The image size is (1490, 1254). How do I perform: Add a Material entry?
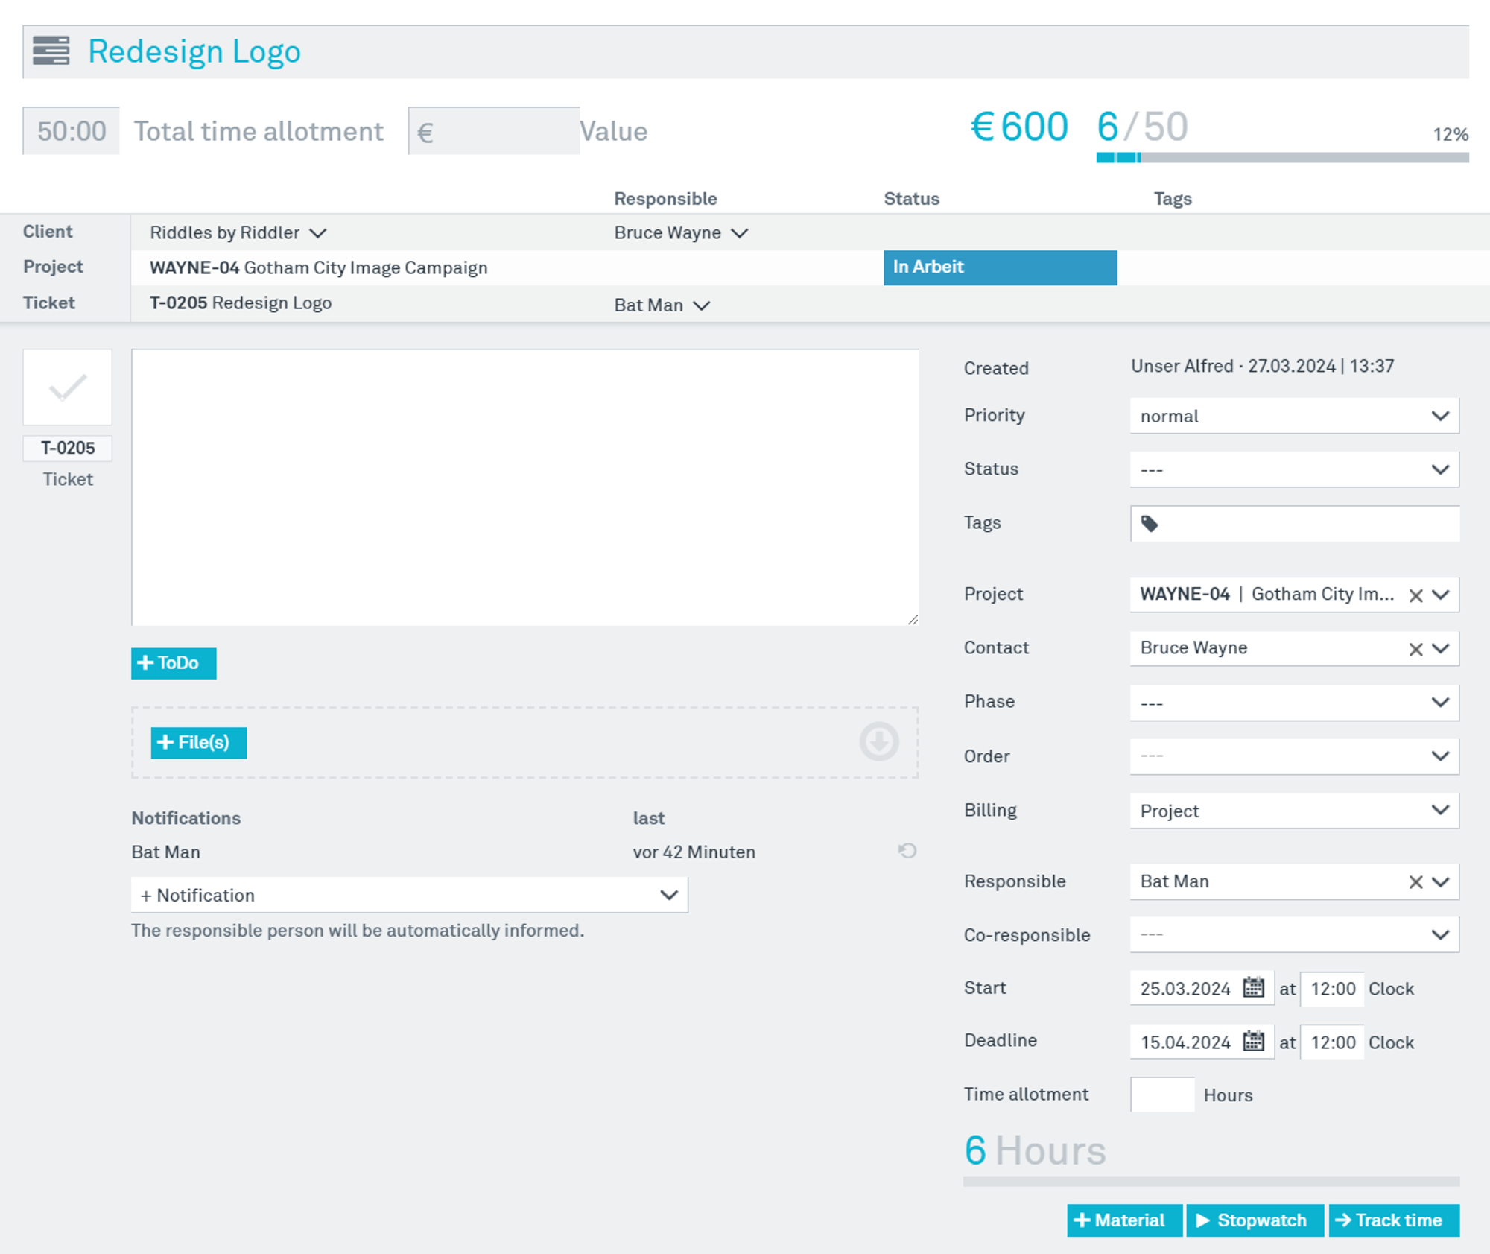pos(1124,1220)
